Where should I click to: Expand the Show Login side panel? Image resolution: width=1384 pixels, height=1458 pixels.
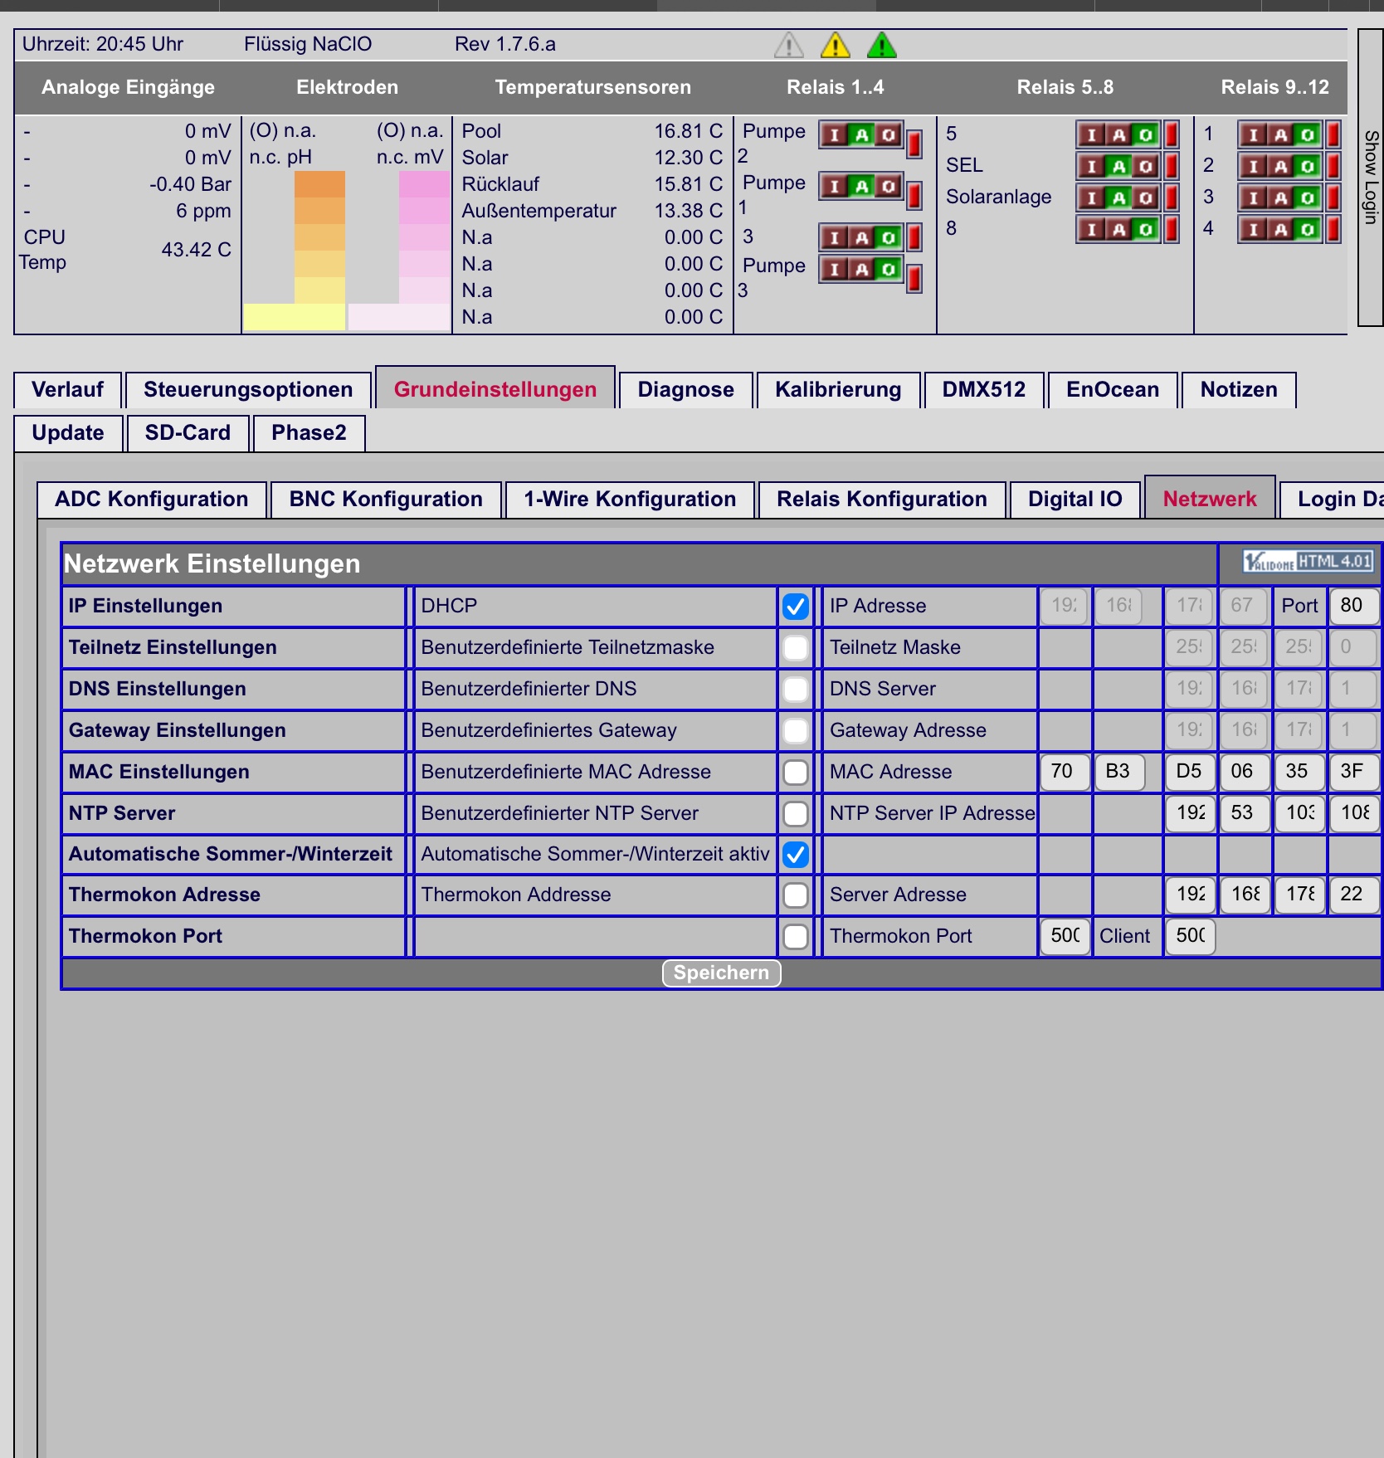(1371, 178)
